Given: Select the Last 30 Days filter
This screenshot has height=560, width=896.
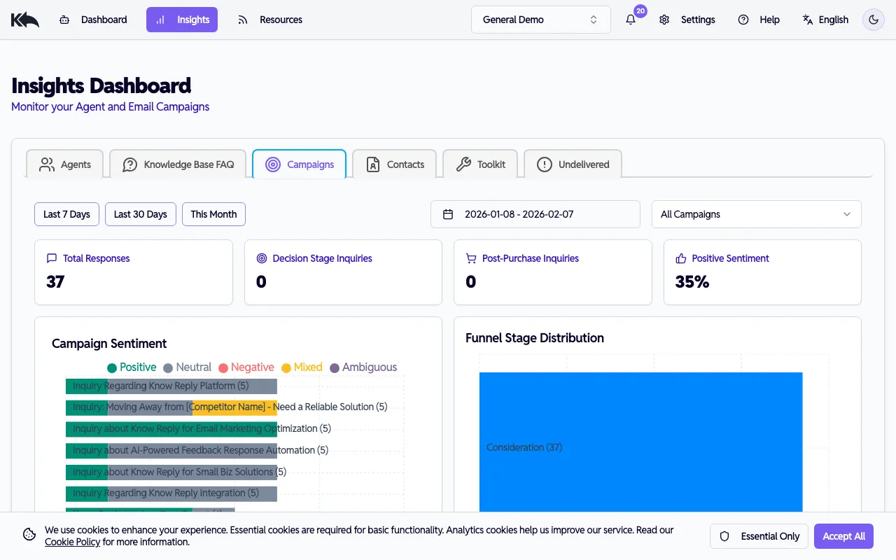Looking at the screenshot, I should (140, 214).
